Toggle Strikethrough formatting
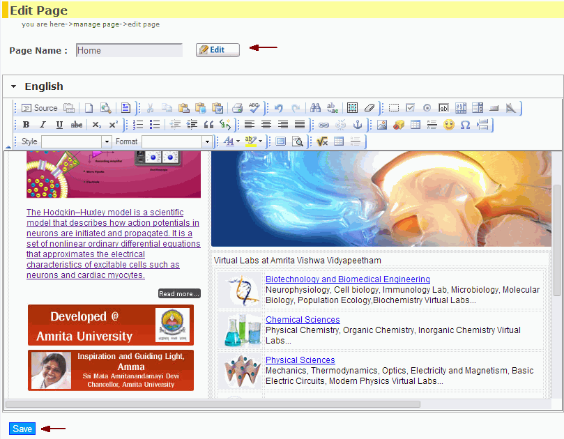Screen dimensions: 564x439 [x=76, y=125]
